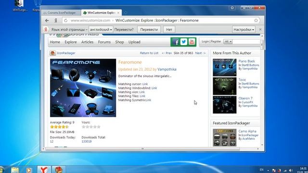Open Matching cursor Link

click(145, 84)
